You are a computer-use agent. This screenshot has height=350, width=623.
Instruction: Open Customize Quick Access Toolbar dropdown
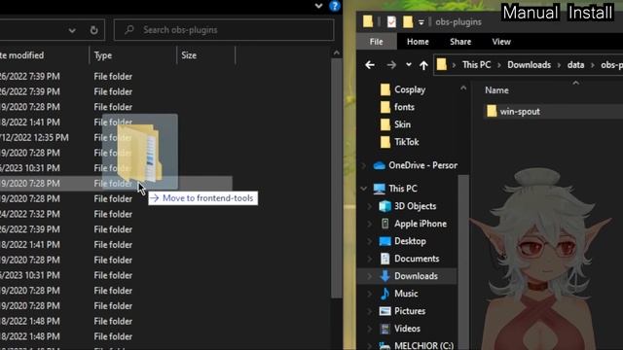tap(421, 22)
